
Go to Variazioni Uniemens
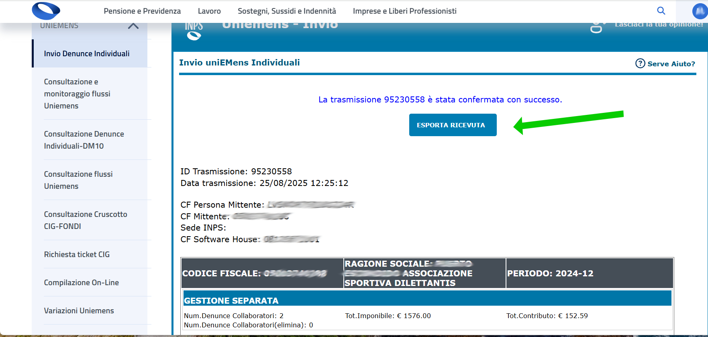click(79, 310)
